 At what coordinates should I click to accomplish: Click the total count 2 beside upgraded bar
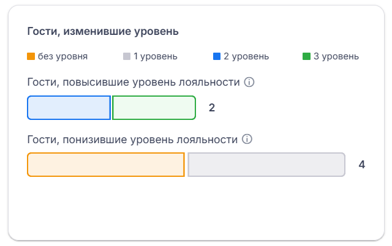[x=212, y=108]
